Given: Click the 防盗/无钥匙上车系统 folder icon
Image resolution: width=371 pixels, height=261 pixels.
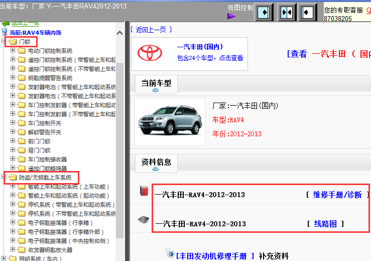Looking at the screenshot, I should pyautogui.click(x=13, y=178).
